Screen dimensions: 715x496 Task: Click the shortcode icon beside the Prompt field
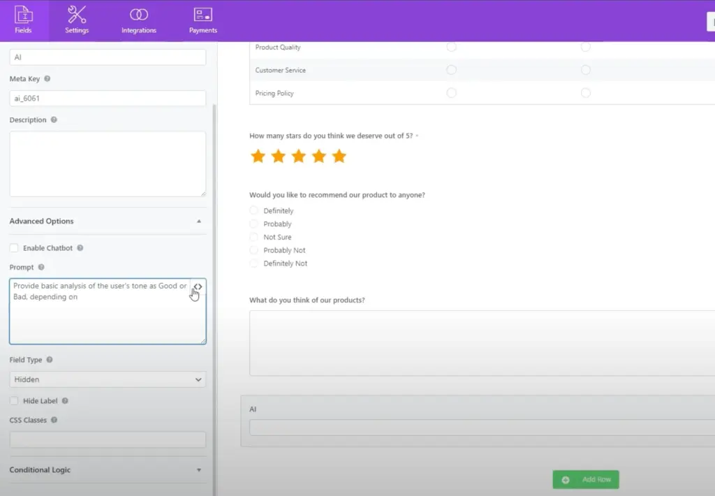coord(198,286)
